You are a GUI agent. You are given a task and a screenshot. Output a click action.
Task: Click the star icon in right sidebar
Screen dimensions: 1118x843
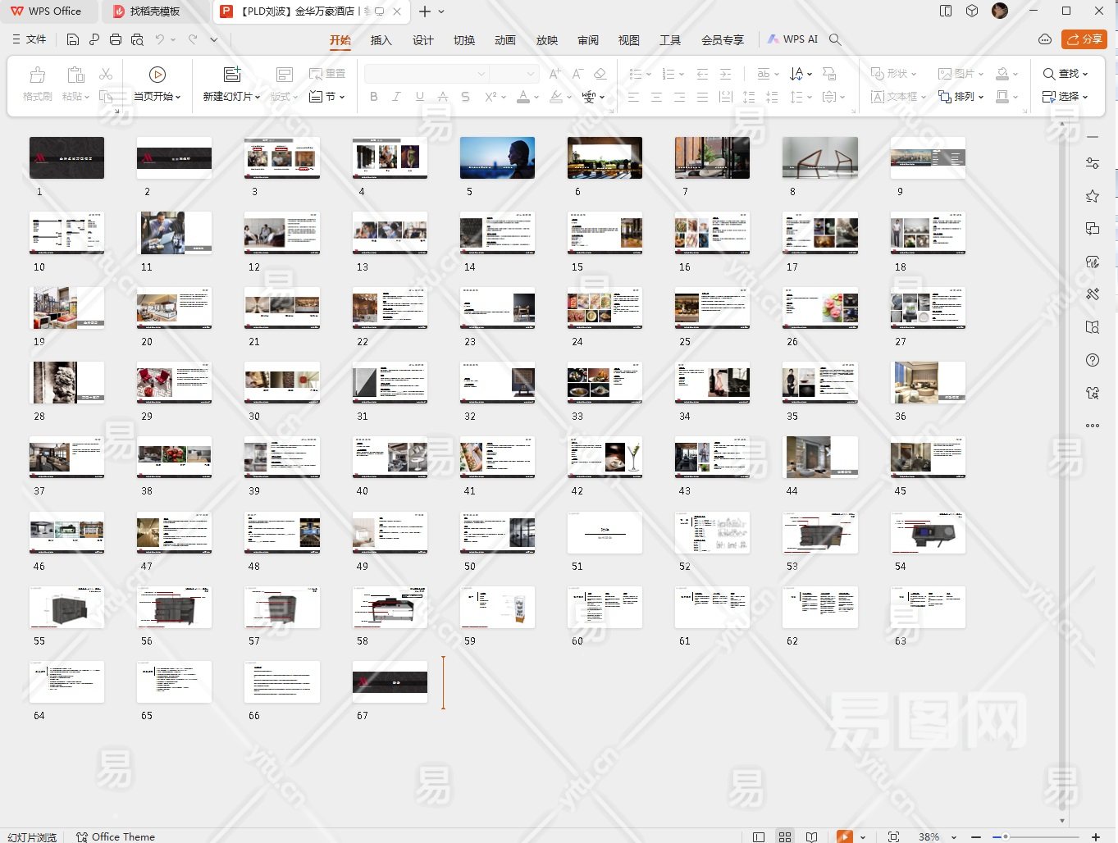1092,196
